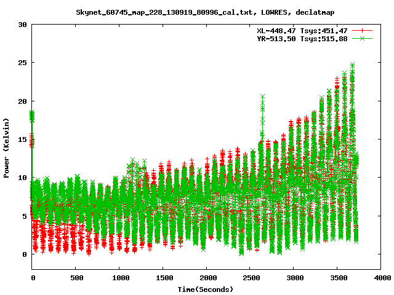
Task: Click the red XL legend line sample
Action: coord(363,30)
